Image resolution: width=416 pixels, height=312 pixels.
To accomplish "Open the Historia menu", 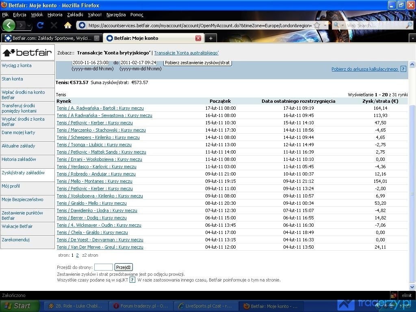I will [55, 15].
